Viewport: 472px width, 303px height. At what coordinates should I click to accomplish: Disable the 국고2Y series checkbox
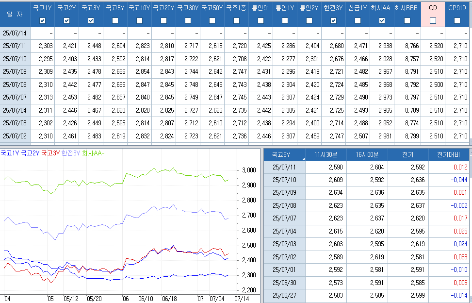pyautogui.click(x=66, y=20)
